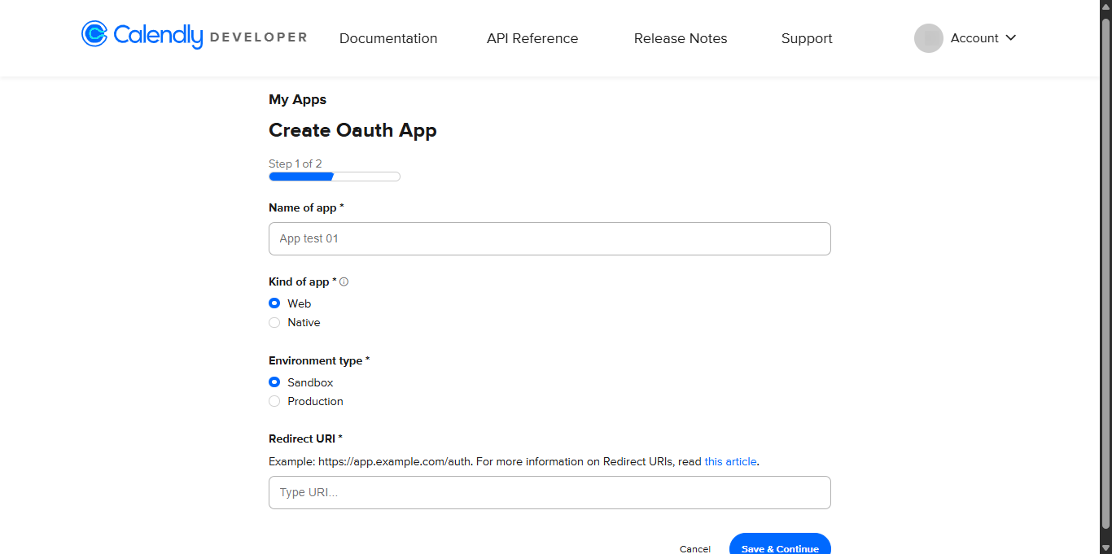Open the Documentation menu
1112x554 pixels.
click(388, 38)
